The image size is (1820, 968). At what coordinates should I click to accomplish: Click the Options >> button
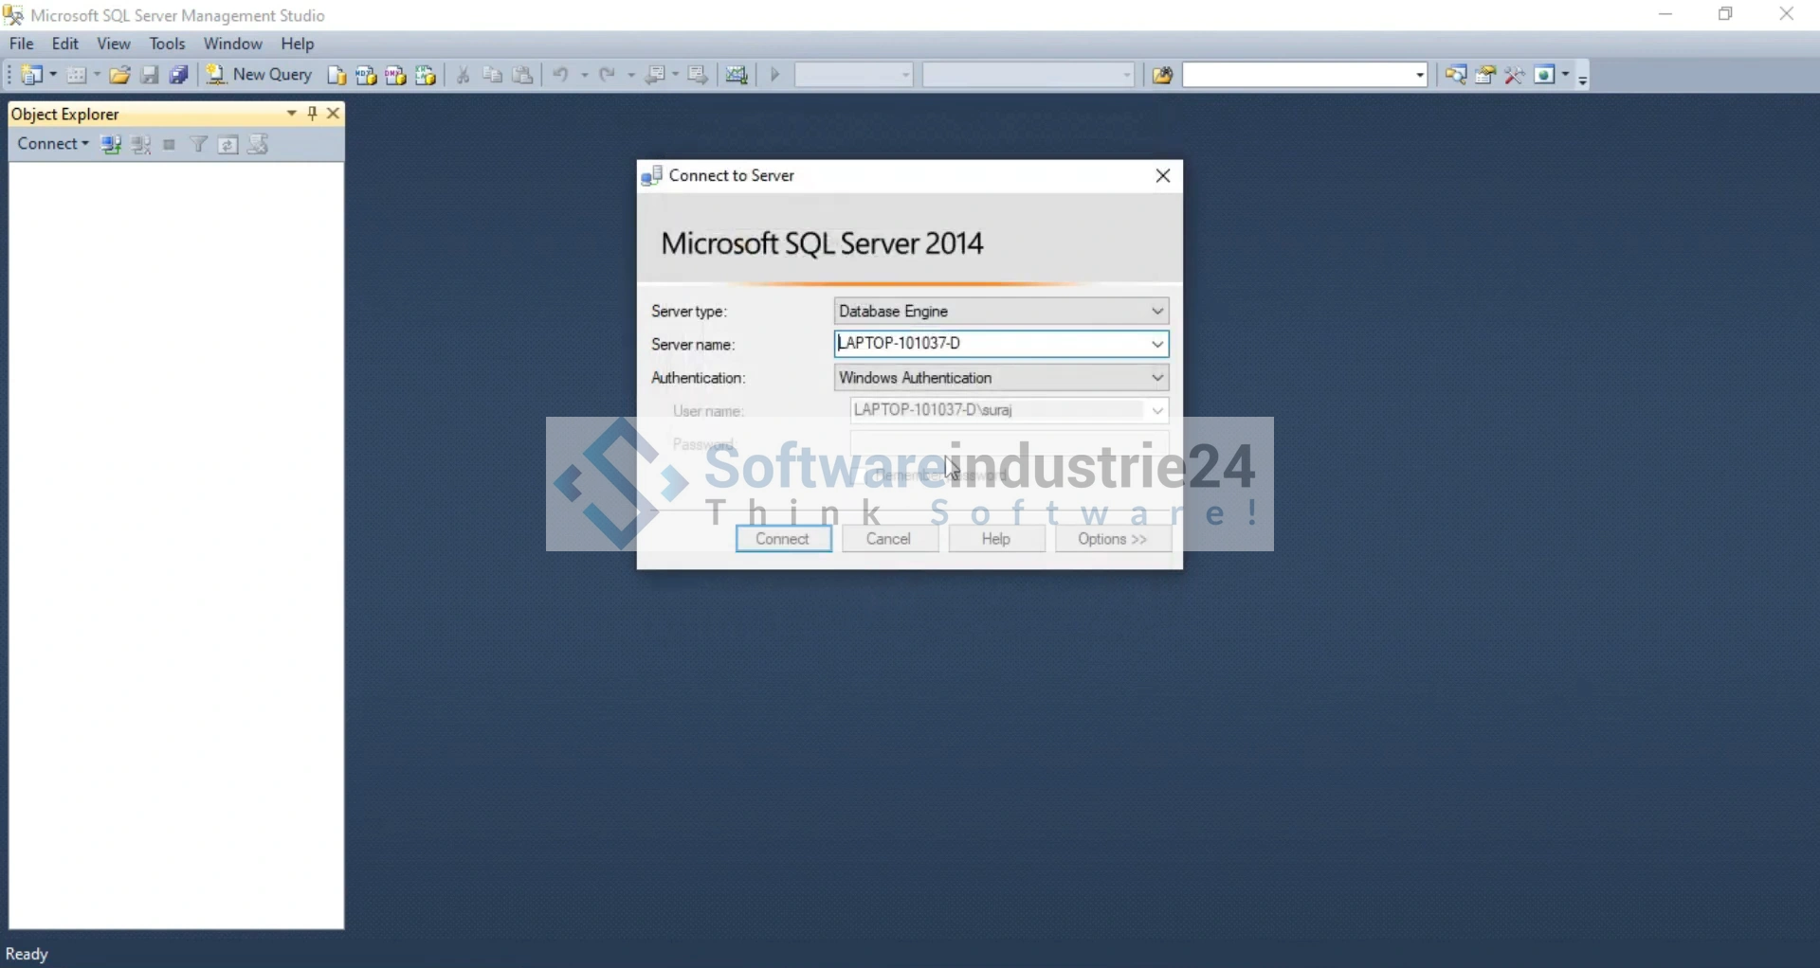click(1113, 539)
